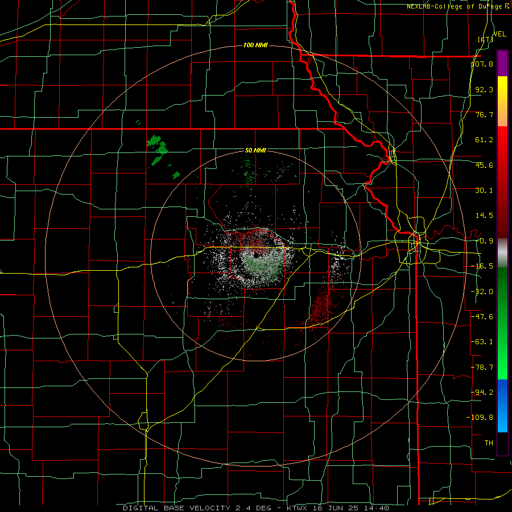This screenshot has width=512, height=512.
Task: Click the VEL legend title
Action: pyautogui.click(x=500, y=34)
